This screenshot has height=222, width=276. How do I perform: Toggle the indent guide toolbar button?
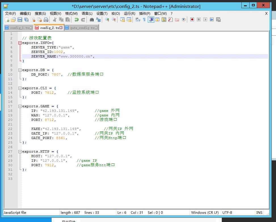pos(151,20)
